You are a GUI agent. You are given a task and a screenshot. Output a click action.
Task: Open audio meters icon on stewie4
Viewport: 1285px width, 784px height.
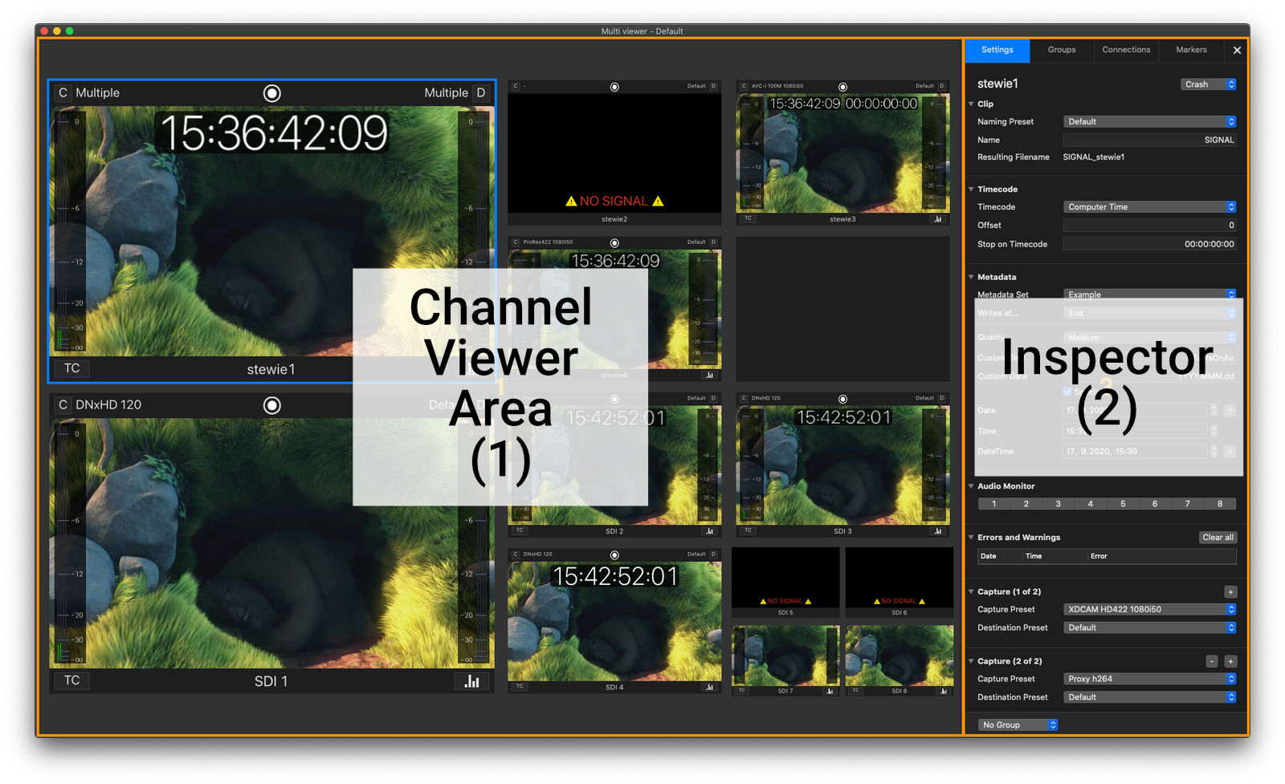[709, 375]
